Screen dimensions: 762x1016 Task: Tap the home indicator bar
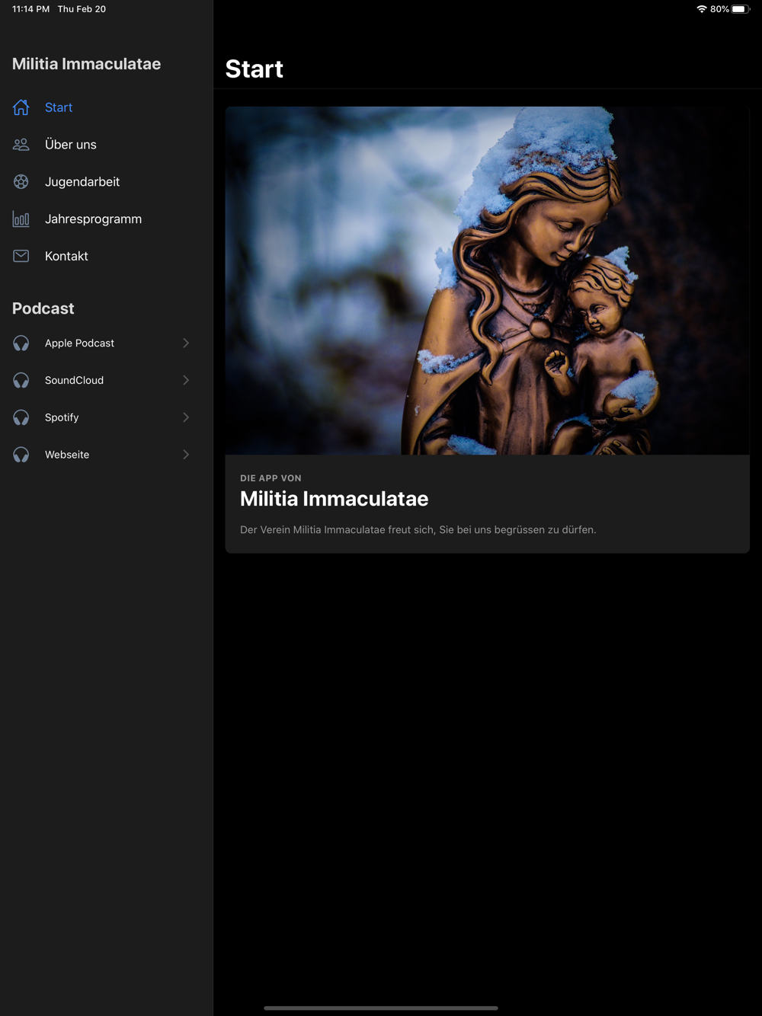[x=381, y=1008]
